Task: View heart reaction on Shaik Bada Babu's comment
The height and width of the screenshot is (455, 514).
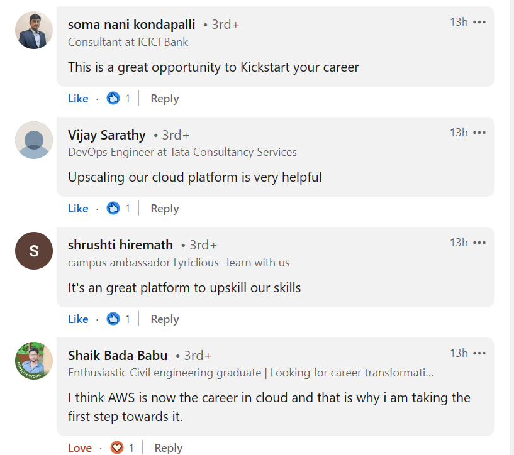Action: (x=122, y=448)
